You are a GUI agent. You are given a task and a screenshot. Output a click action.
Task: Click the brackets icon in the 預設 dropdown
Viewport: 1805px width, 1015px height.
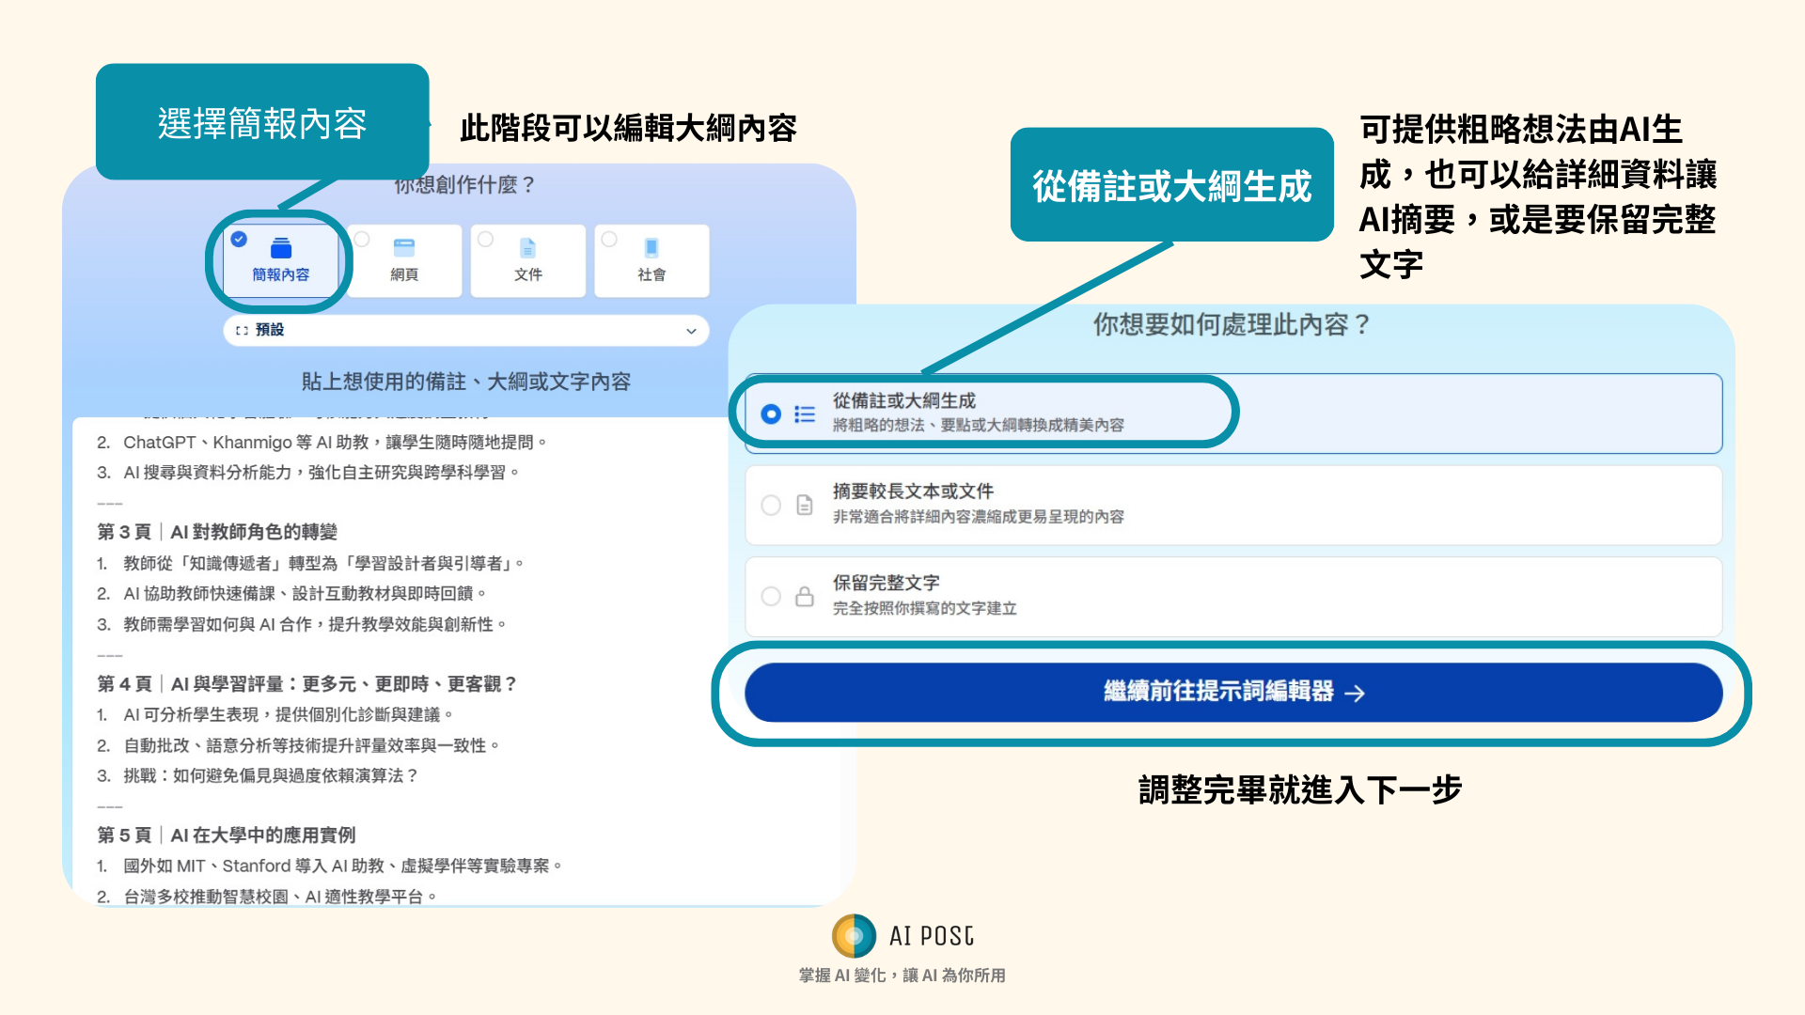pos(242,331)
